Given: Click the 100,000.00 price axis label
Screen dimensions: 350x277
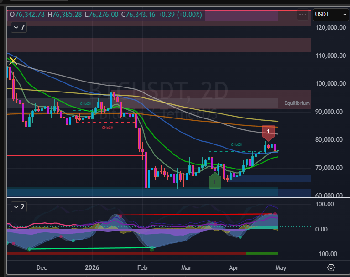Looking at the screenshot, I should [330, 83].
